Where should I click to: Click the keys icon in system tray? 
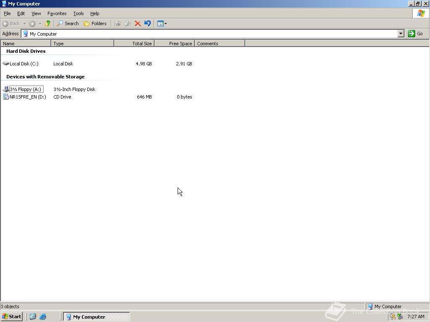click(x=393, y=317)
